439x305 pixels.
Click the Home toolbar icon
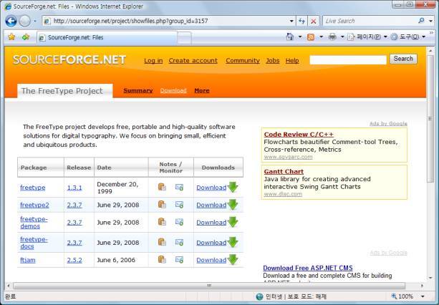[290, 37]
